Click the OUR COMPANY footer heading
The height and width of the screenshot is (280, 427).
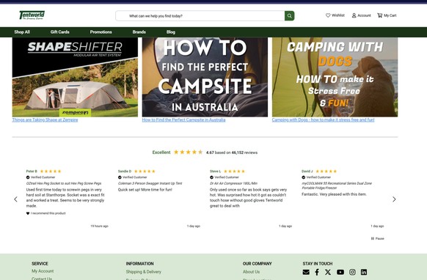click(258, 264)
